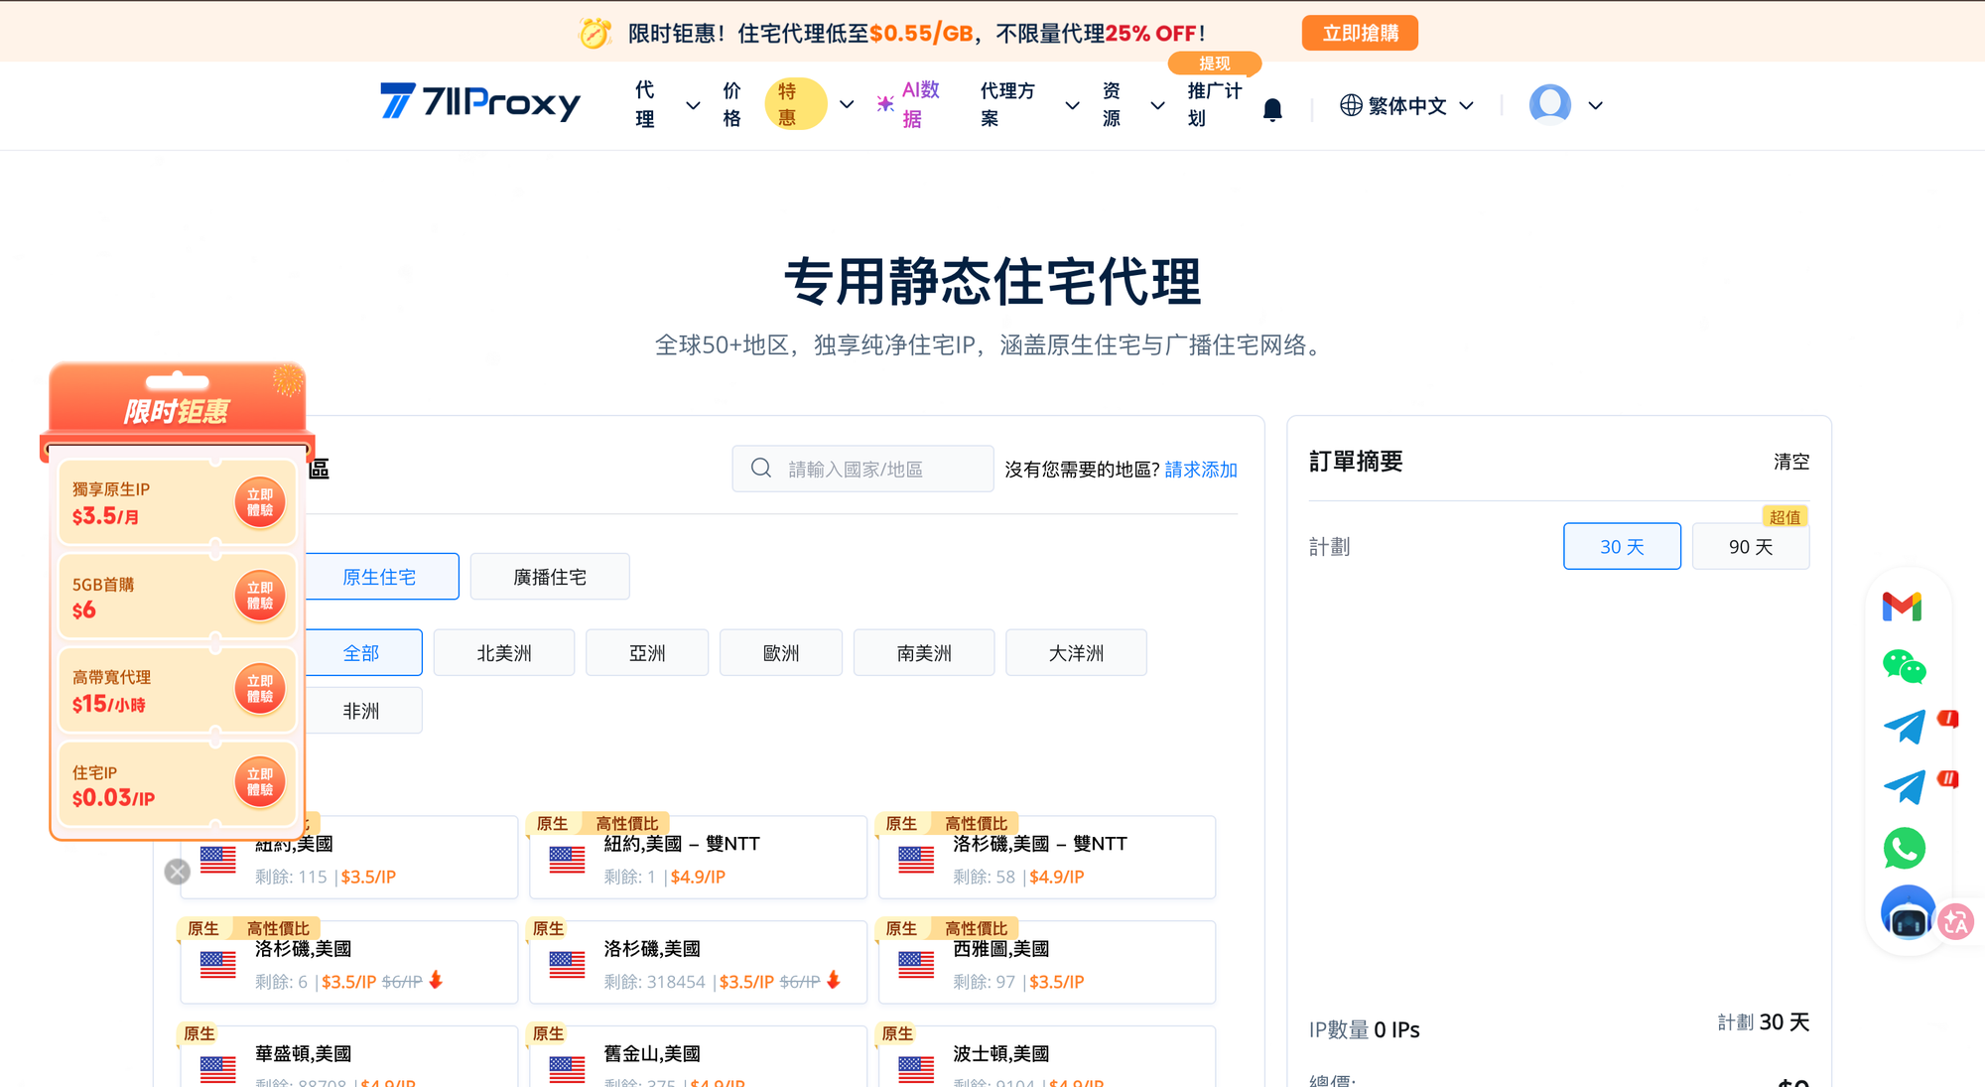The width and height of the screenshot is (1985, 1087).
Task: Click the 限时钜惠 promo header
Action: point(177,410)
